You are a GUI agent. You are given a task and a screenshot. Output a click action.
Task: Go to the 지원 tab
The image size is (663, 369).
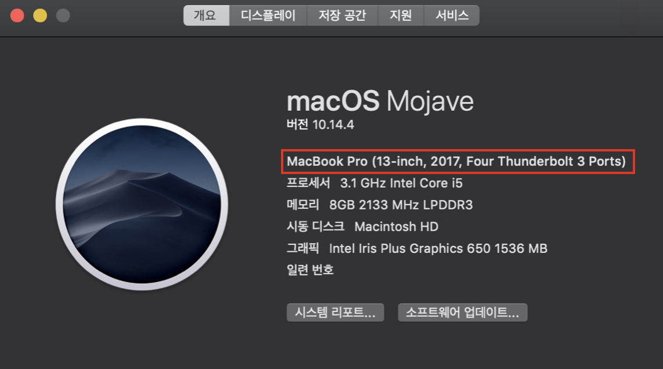[401, 16]
